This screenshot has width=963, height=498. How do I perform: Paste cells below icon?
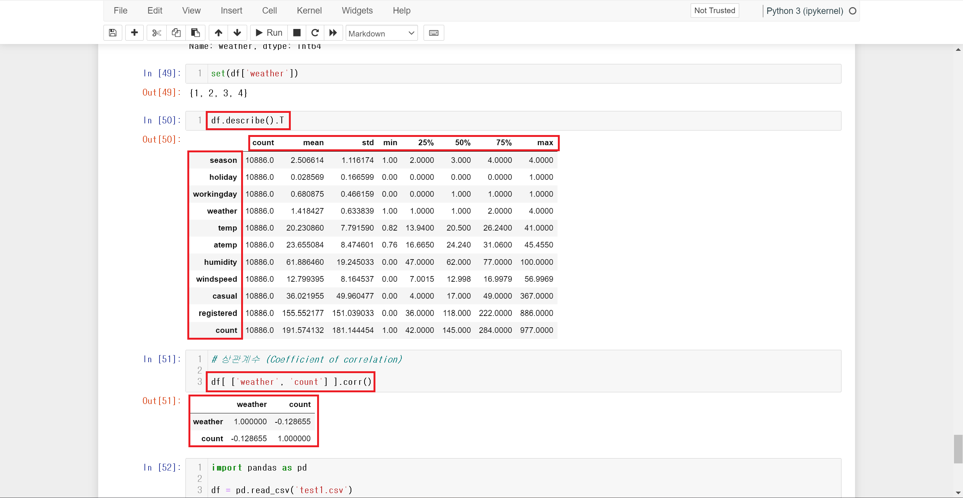[x=195, y=33]
